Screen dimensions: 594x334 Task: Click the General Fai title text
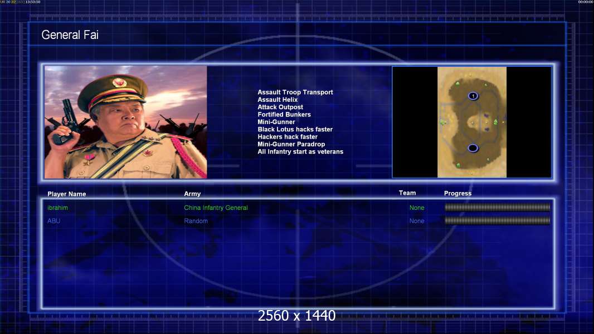[70, 35]
